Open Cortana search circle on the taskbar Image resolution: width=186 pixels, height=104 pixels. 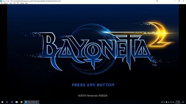[x=7, y=102]
